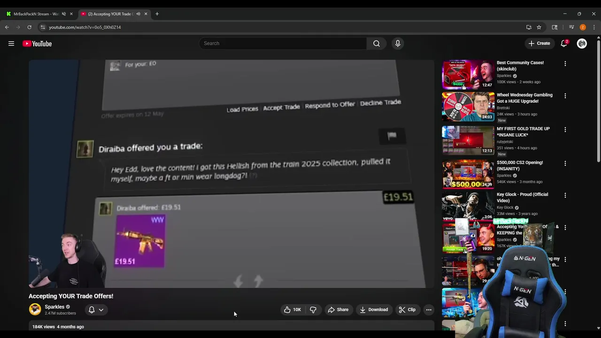Start voice search with microphone icon
Image resolution: width=601 pixels, height=338 pixels.
[398, 43]
